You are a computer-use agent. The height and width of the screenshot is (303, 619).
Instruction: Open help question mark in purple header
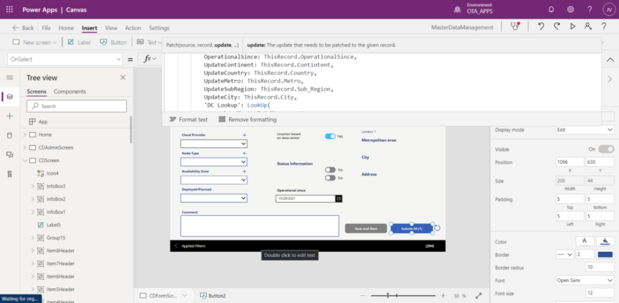tap(589, 9)
